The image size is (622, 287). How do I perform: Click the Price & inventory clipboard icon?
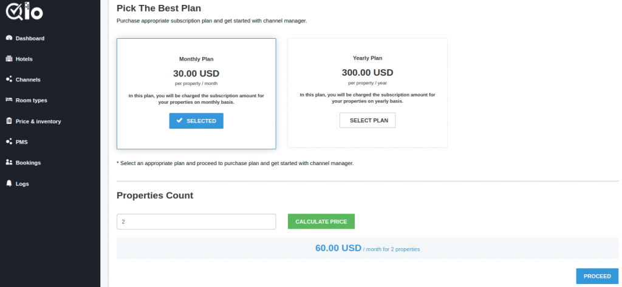(9, 121)
